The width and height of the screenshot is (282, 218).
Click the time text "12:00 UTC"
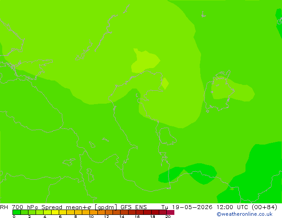(233, 207)
